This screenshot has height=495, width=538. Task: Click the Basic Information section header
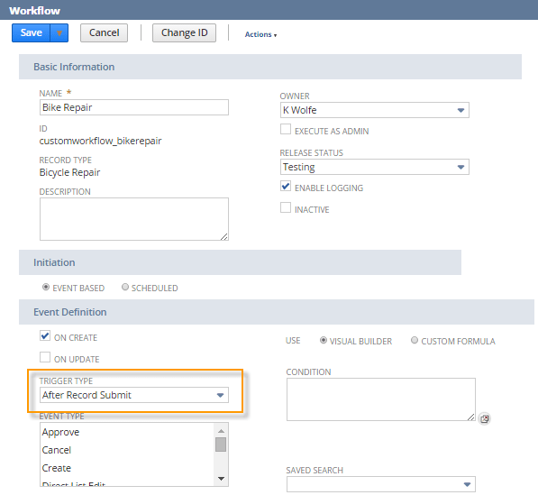(x=270, y=67)
